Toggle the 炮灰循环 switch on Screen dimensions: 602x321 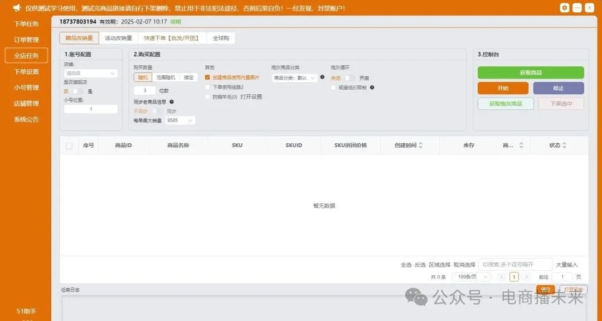[349, 78]
